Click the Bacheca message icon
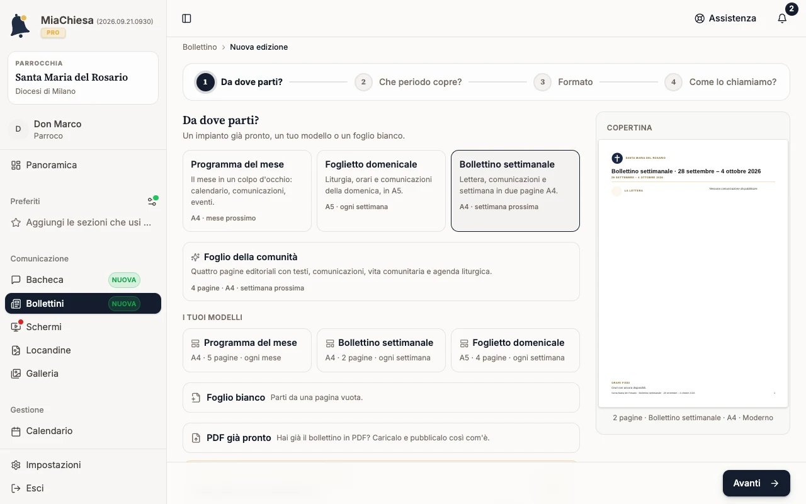The width and height of the screenshot is (806, 504). (x=16, y=280)
